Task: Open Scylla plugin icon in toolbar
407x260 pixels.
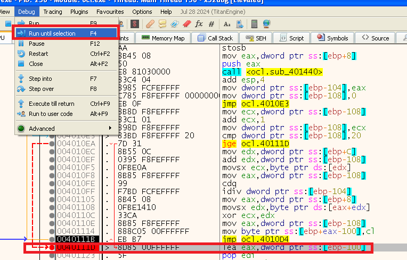Action: tap(136, 24)
